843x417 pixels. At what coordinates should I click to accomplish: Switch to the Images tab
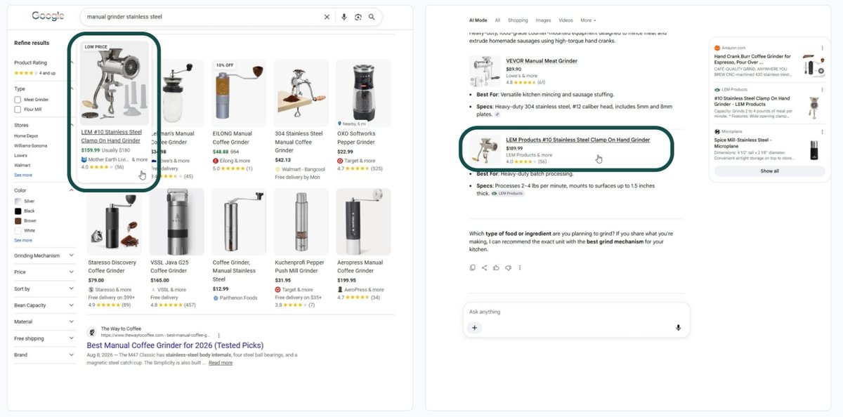(x=543, y=20)
